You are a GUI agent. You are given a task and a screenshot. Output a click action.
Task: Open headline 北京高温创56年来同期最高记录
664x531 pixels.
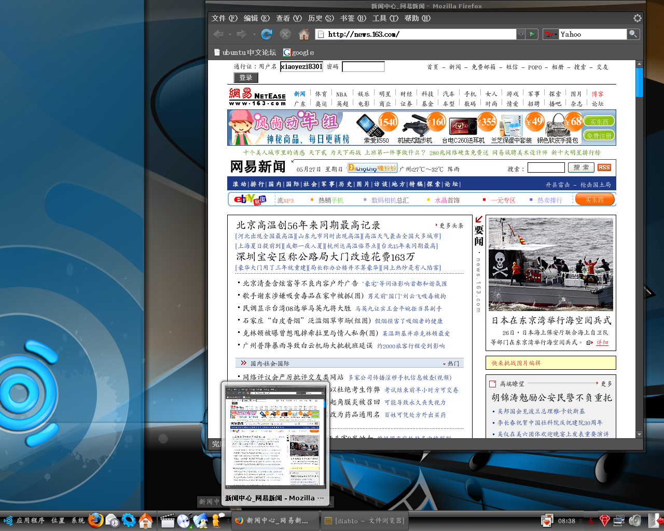coord(309,225)
